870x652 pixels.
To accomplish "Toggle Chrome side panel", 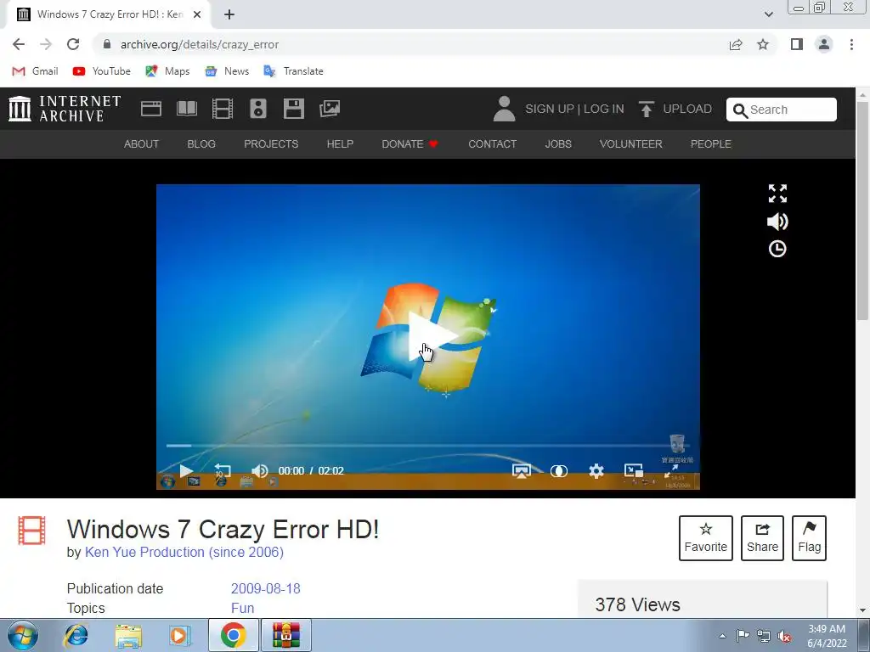I will 797,44.
